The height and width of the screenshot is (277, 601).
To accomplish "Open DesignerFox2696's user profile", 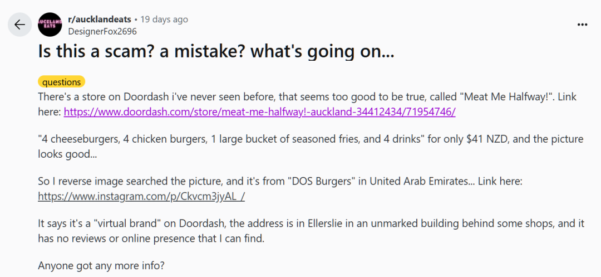I will click(x=102, y=31).
